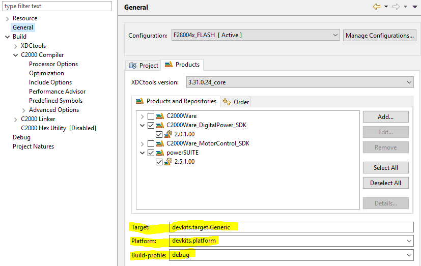Select the Products and Repositories tab

176,101
